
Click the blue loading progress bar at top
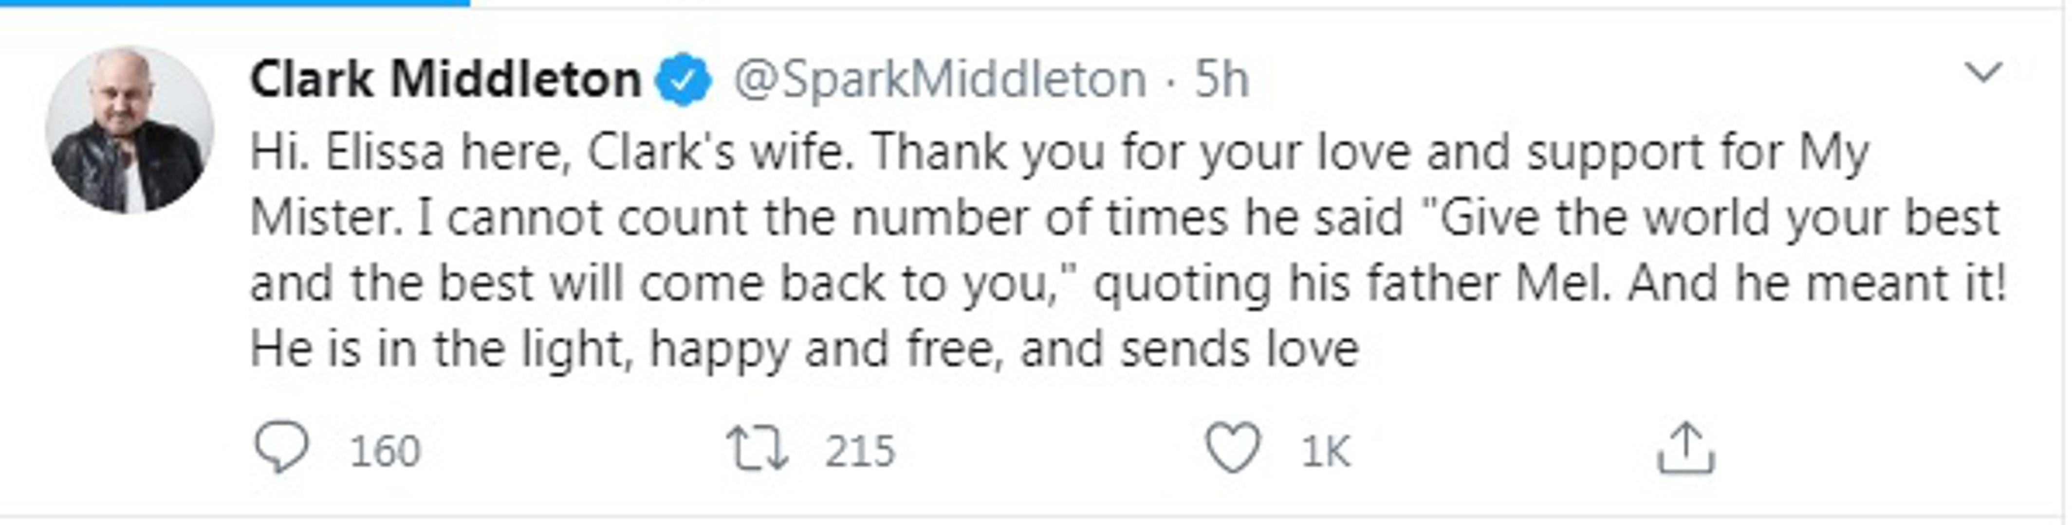click(x=235, y=3)
